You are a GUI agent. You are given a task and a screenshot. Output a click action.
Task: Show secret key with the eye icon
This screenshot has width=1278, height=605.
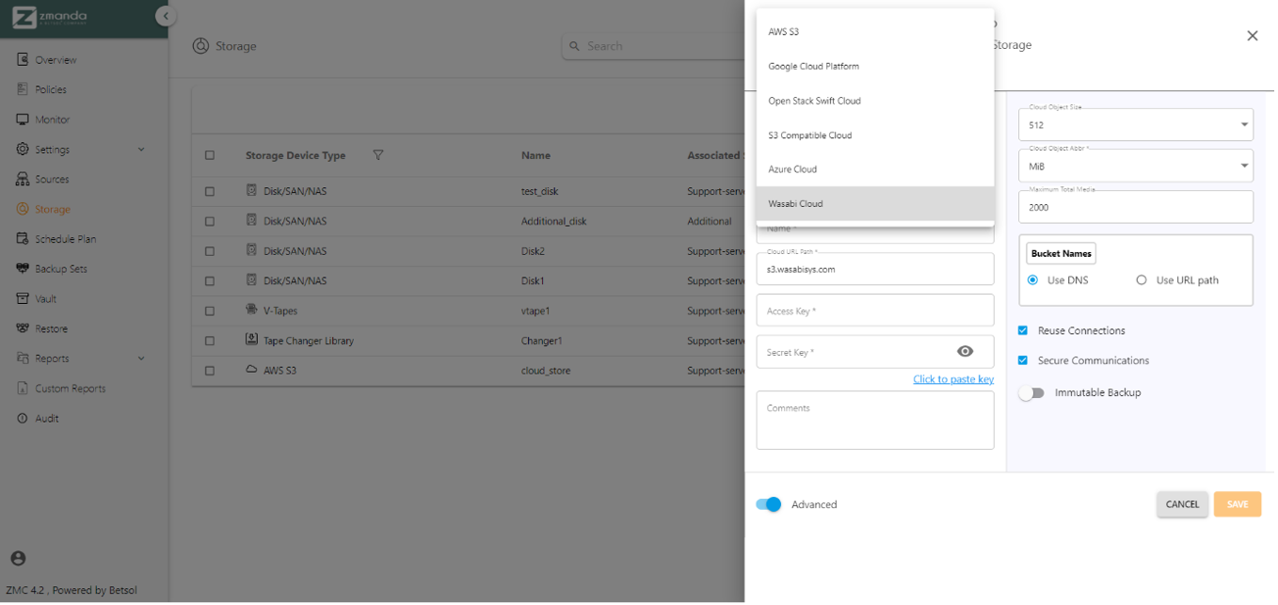click(x=965, y=352)
